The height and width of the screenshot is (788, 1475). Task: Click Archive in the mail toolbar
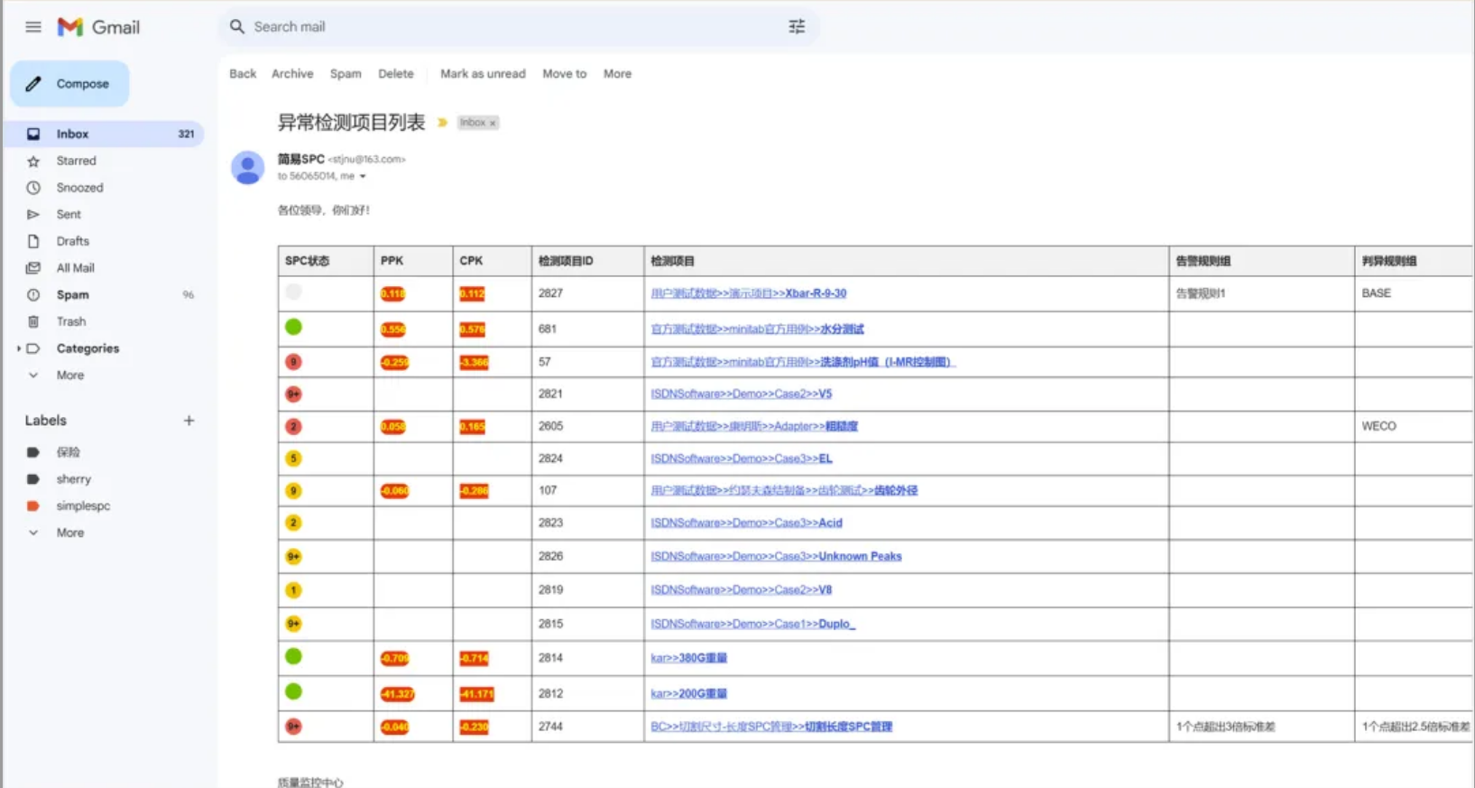coord(292,74)
